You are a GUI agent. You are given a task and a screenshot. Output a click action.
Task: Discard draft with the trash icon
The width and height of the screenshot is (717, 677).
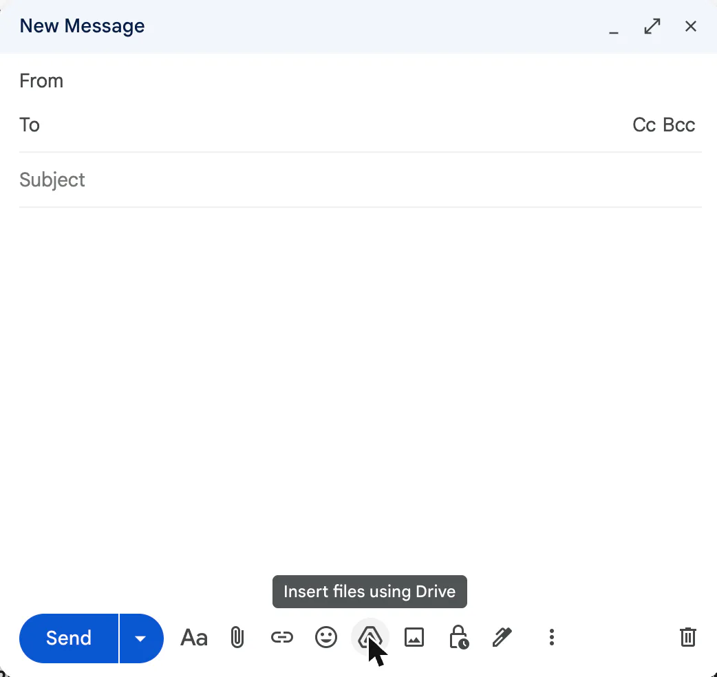pos(687,637)
